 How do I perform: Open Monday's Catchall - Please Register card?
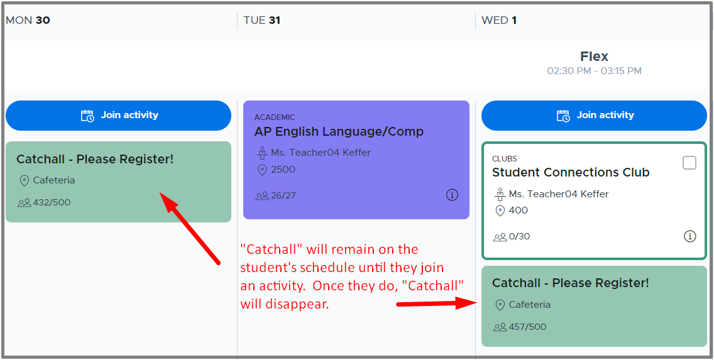pos(118,182)
